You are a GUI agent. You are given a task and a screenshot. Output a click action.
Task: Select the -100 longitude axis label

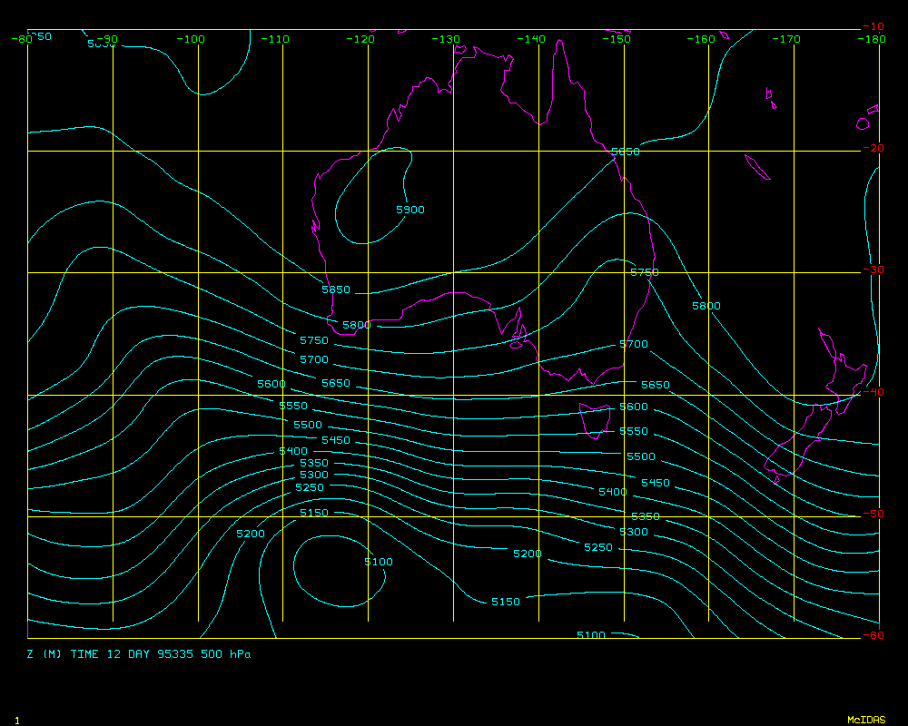[x=191, y=39]
